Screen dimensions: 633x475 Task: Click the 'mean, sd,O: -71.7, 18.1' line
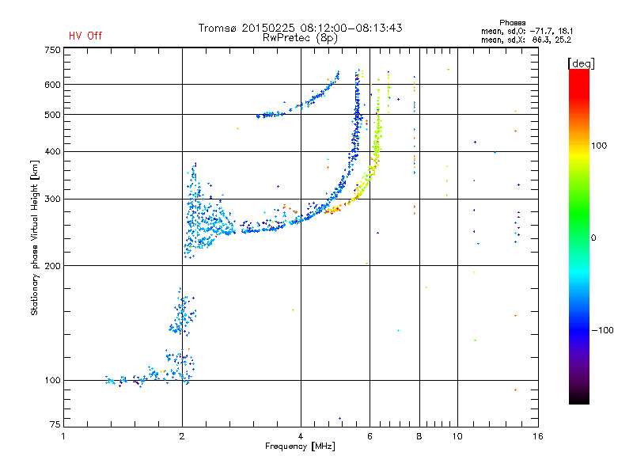527,31
